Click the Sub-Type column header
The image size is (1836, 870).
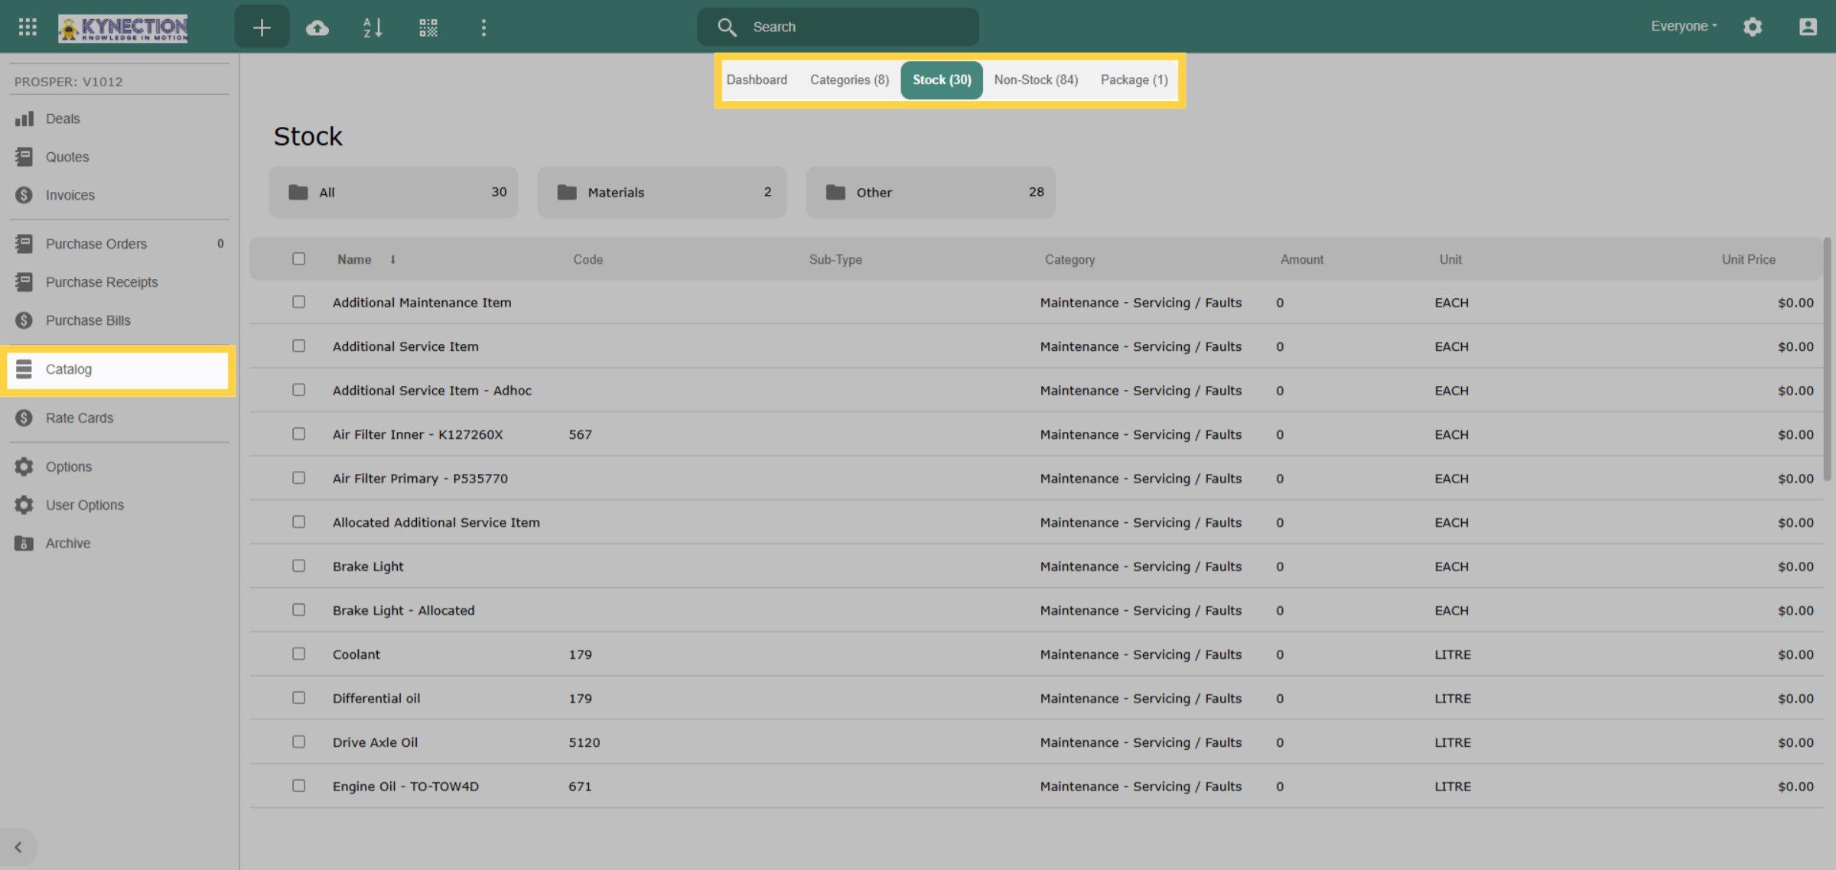[835, 260]
